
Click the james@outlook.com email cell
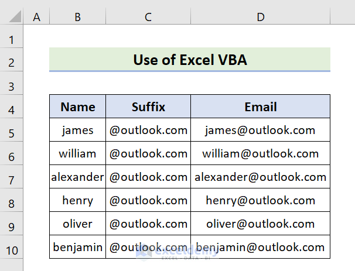[x=260, y=130]
